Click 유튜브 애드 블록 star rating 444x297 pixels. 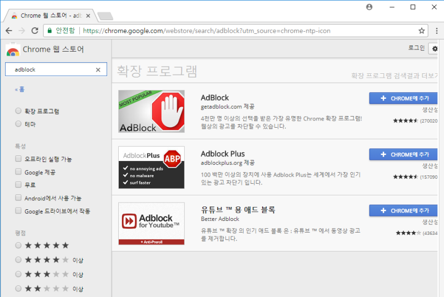pos(408,233)
